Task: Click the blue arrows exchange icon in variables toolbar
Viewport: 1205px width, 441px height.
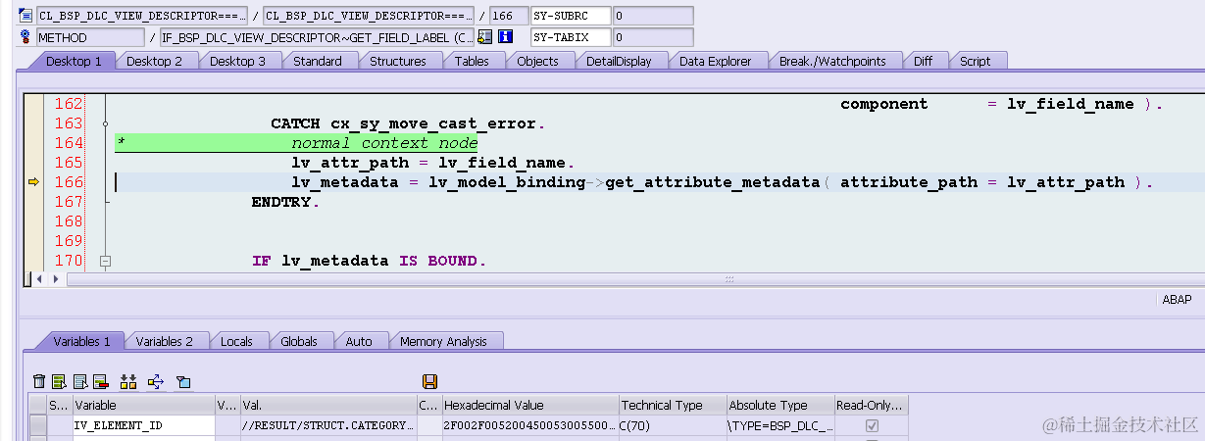Action: coord(155,381)
